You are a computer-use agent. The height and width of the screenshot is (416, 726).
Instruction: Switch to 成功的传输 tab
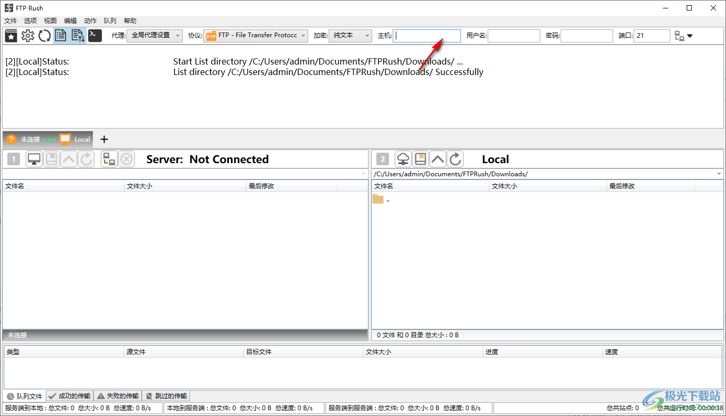pyautogui.click(x=69, y=396)
